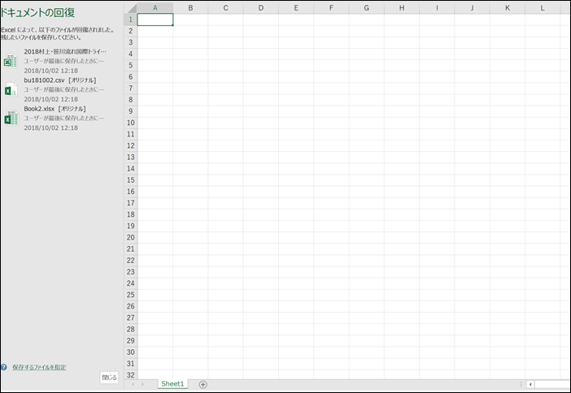The height and width of the screenshot is (393, 571).
Task: Click the CSV file icon for bu181002.csv
Action: pyautogui.click(x=10, y=90)
